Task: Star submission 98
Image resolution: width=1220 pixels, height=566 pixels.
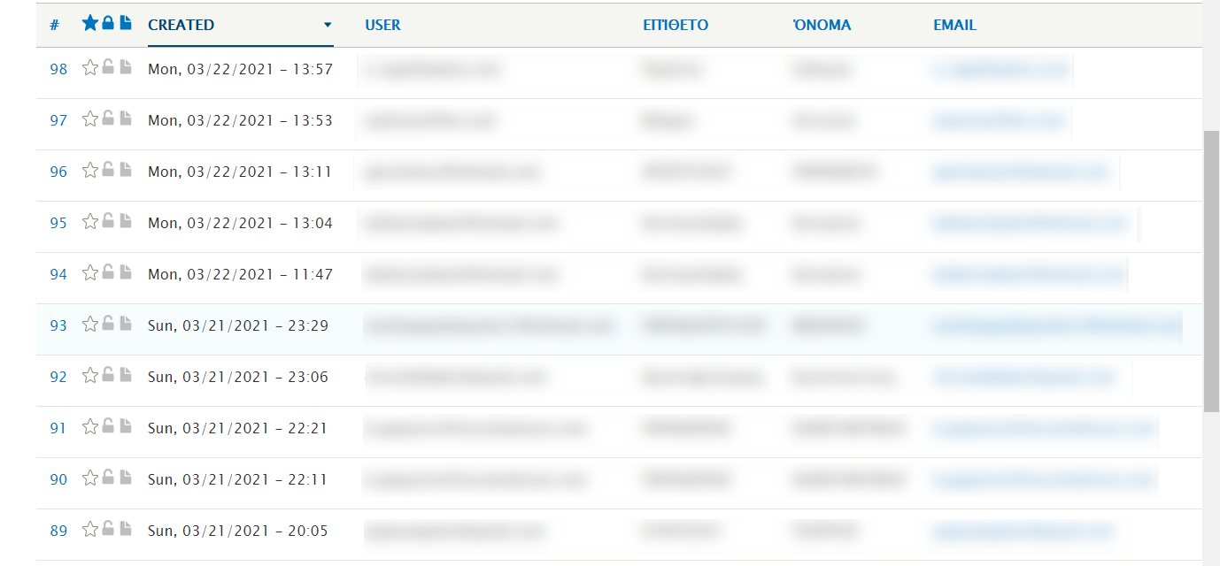Action: point(90,68)
